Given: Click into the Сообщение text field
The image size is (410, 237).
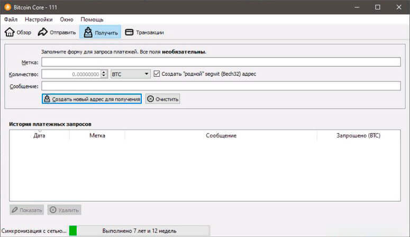Looking at the screenshot, I should tap(221, 86).
